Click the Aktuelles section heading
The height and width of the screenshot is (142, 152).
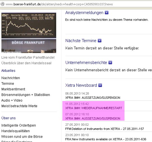[8, 71]
